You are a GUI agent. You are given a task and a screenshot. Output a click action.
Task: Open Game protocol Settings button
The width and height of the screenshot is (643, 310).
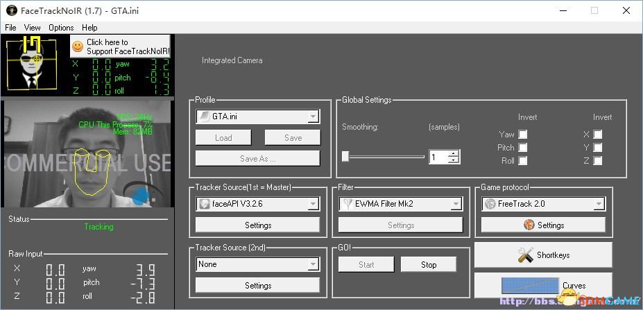[543, 225]
